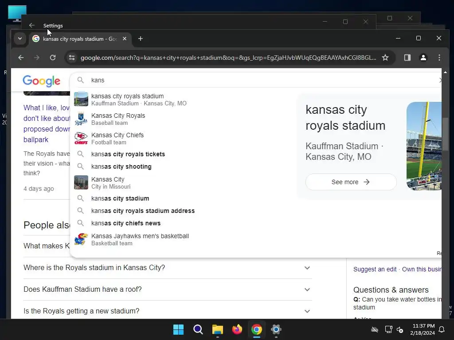The width and height of the screenshot is (454, 340).
Task: Open the tab search dropdown arrow
Action: [x=20, y=39]
